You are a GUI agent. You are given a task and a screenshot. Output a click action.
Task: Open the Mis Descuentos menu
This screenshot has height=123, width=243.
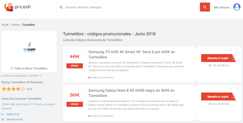[222, 7]
